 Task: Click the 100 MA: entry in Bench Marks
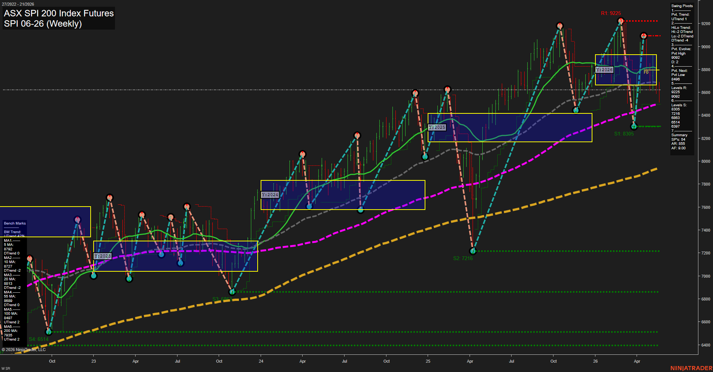pos(11,314)
